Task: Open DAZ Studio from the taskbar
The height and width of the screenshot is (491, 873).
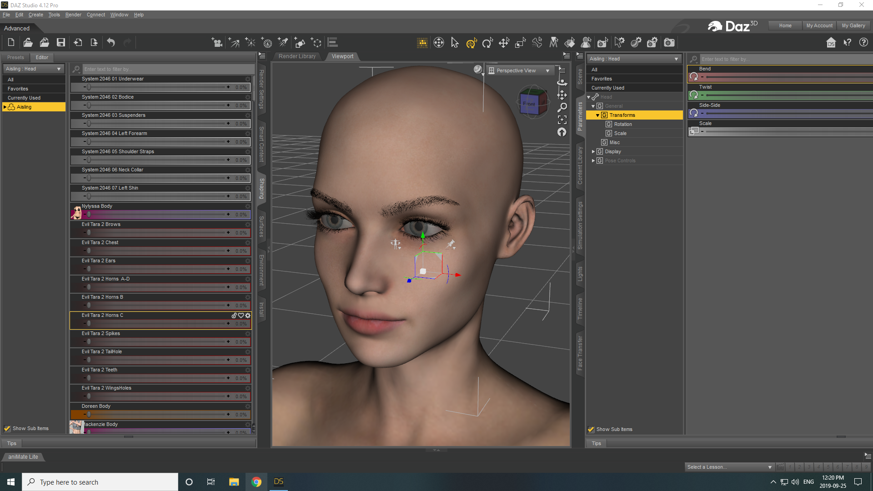Action: point(278,481)
